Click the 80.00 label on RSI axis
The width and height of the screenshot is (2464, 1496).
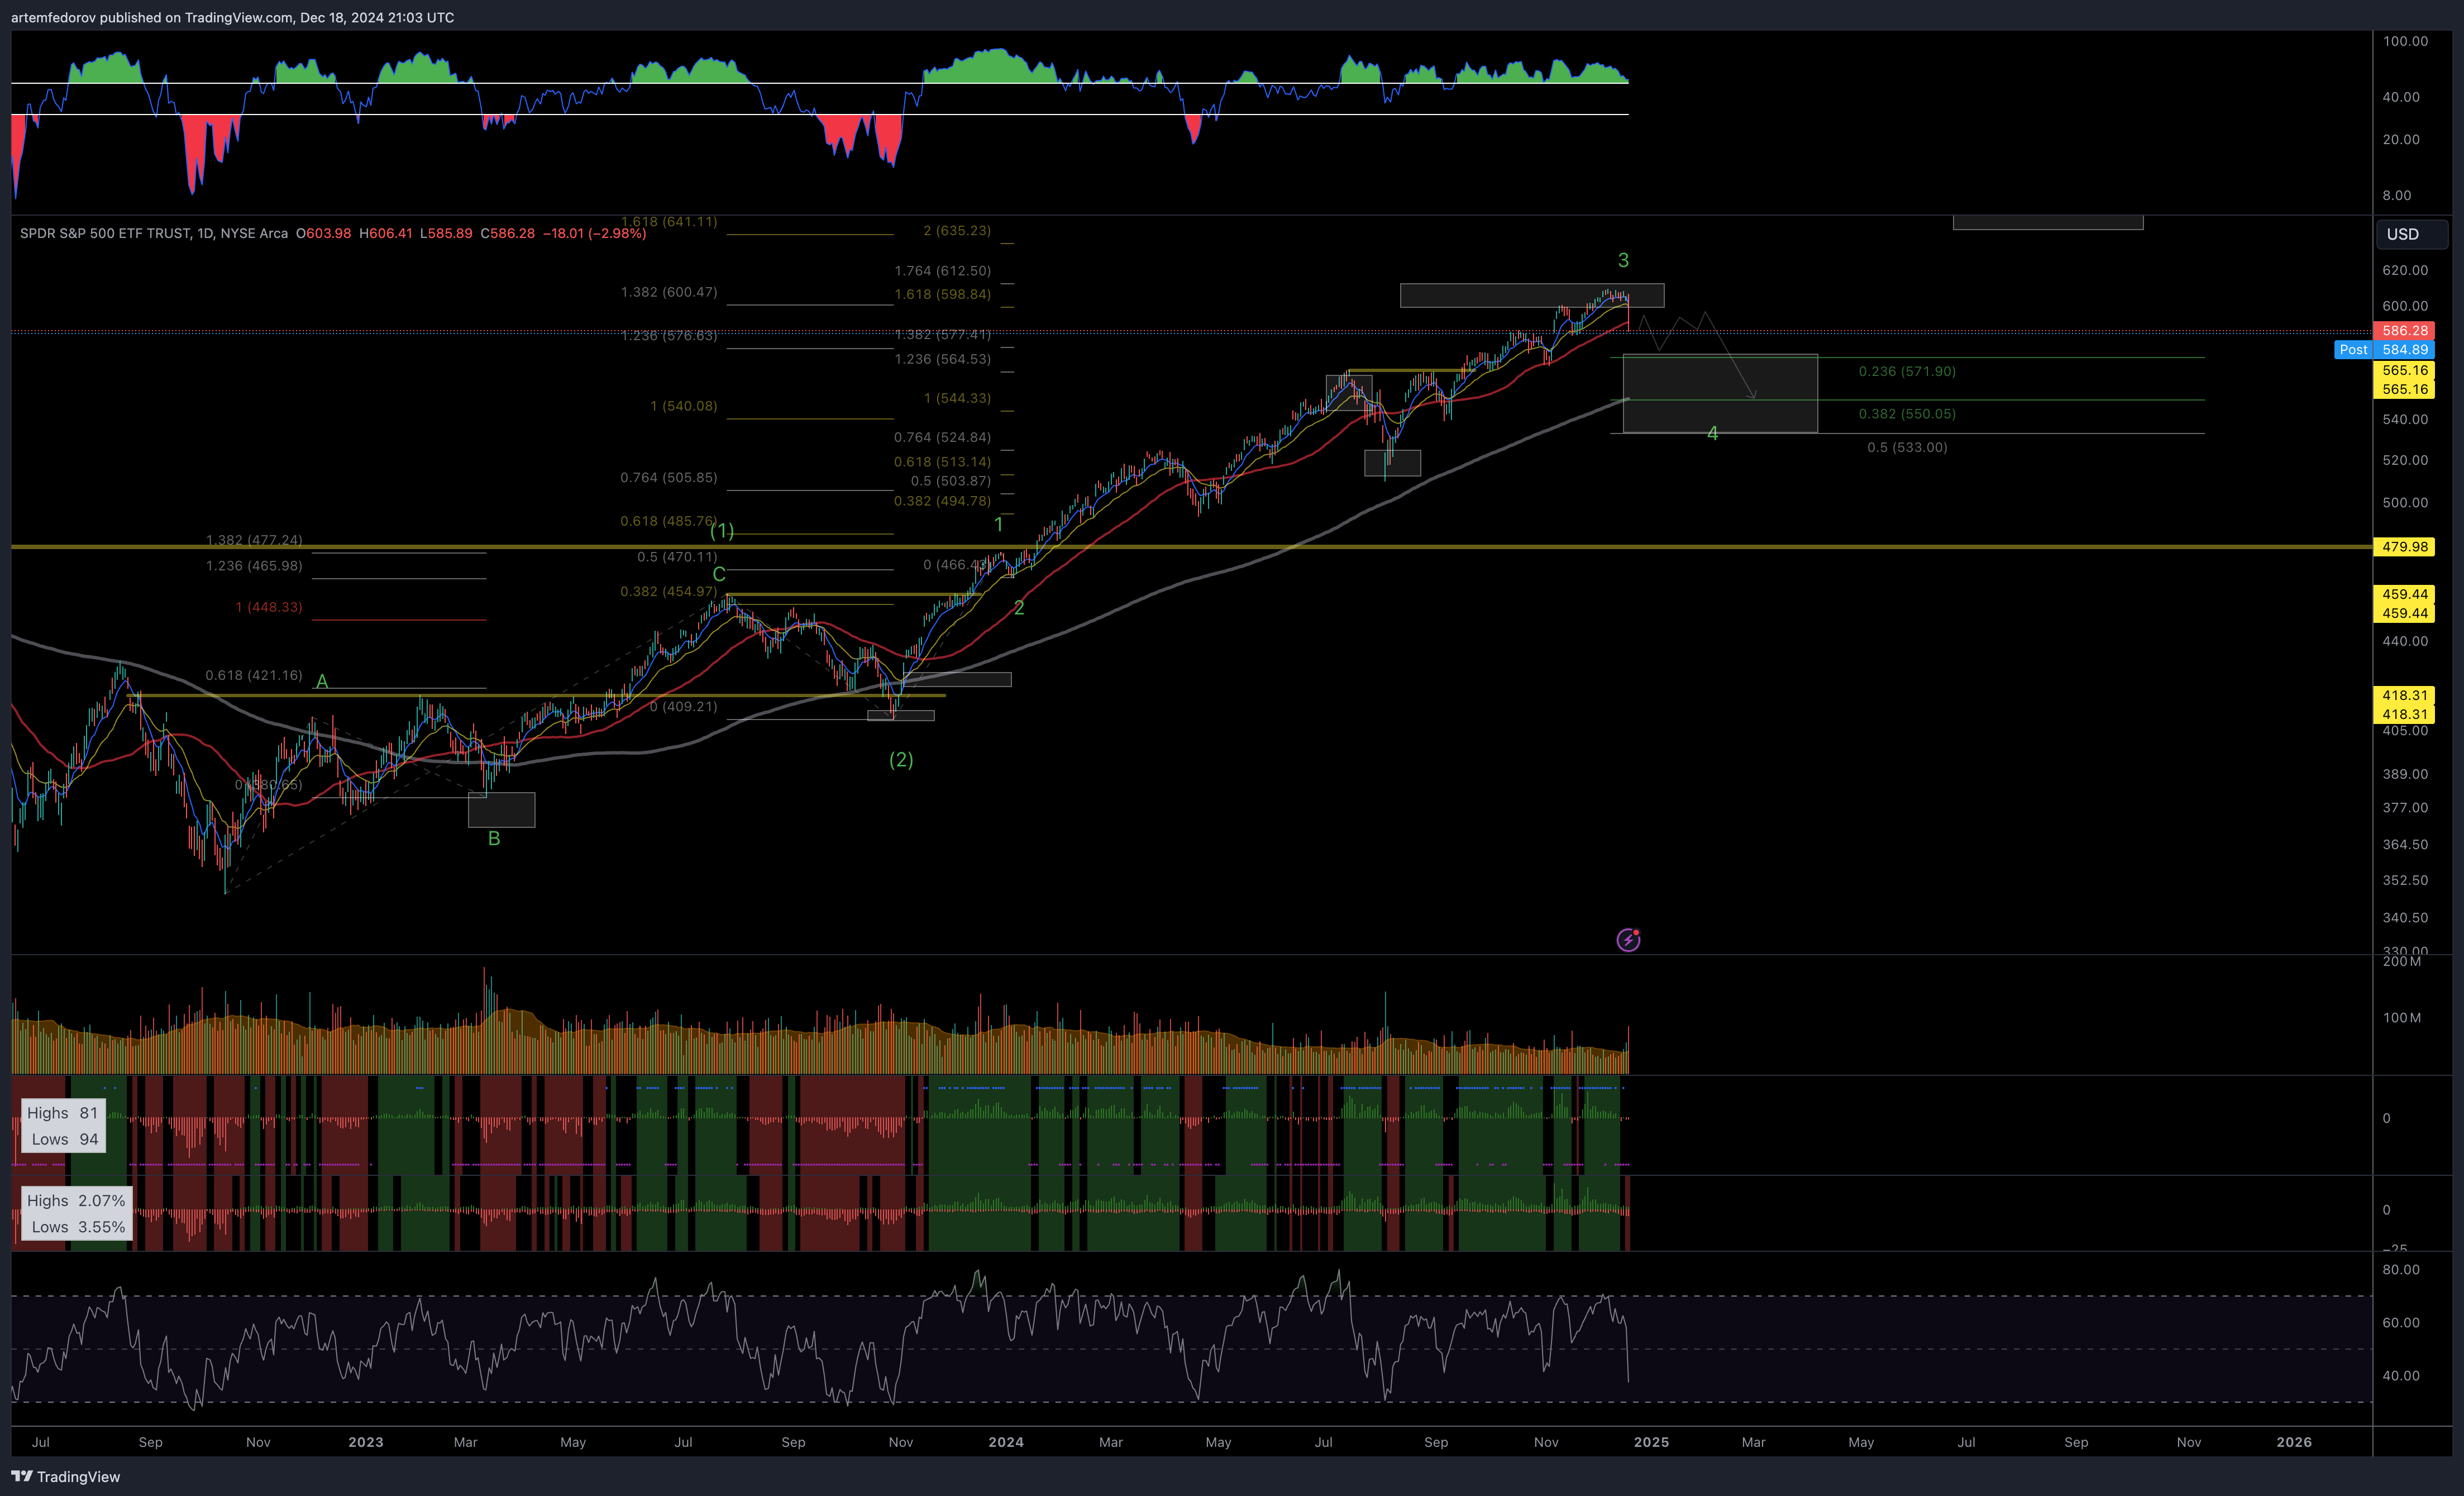tap(2401, 1270)
